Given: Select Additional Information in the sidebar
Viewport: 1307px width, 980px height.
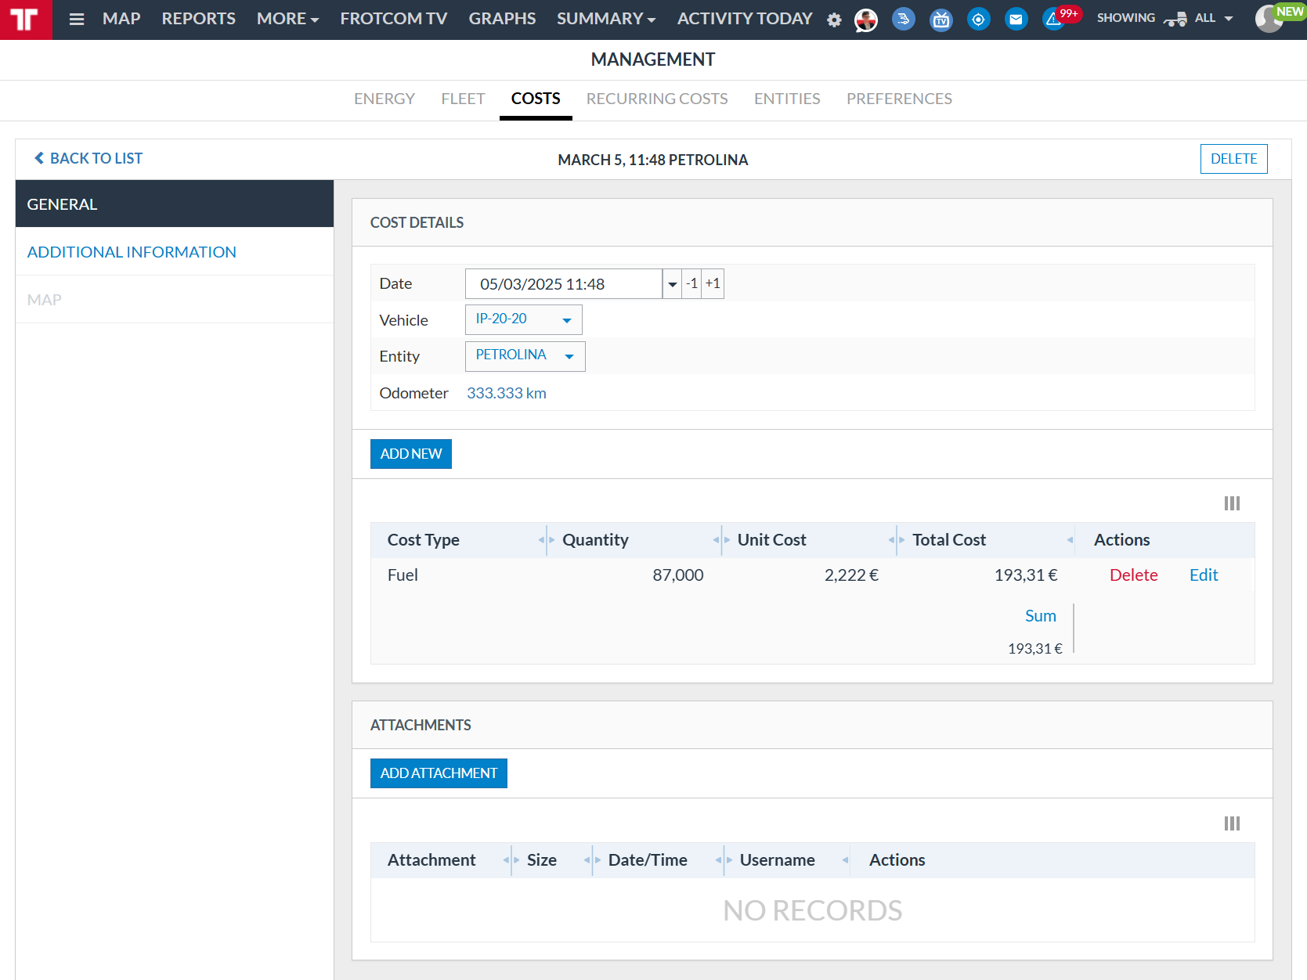Looking at the screenshot, I should click(132, 252).
